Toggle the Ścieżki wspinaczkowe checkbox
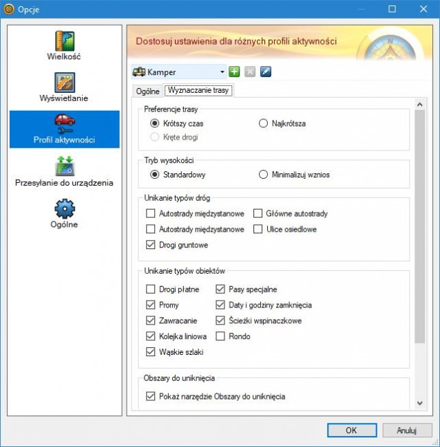Viewport: 440px width, 447px height. coord(220,320)
